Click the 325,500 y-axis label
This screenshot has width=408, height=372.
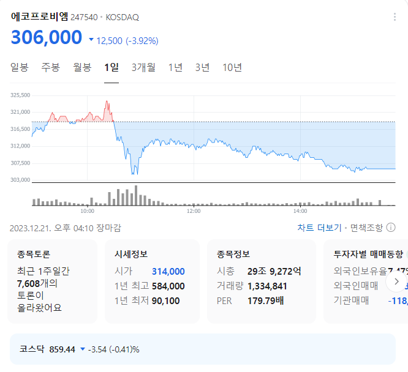tap(20, 95)
